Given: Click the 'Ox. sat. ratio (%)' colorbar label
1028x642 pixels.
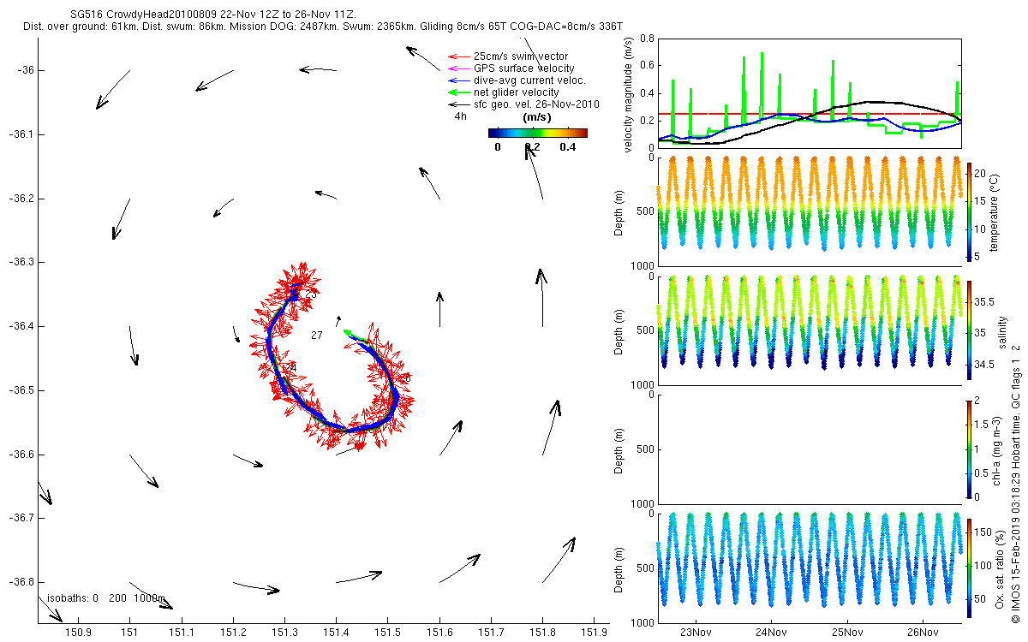Looking at the screenshot, I should [x=1001, y=568].
